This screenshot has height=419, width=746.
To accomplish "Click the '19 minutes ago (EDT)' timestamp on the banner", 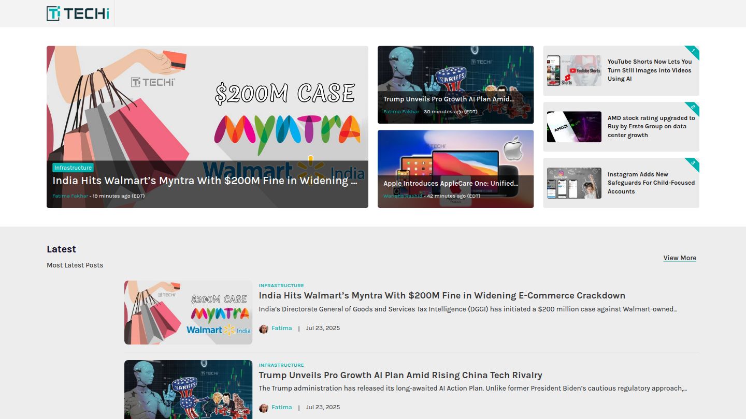I will [119, 196].
